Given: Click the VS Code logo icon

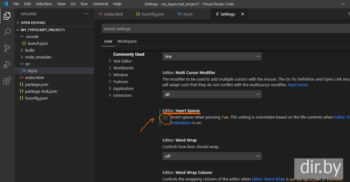Looking at the screenshot, I should [5, 4].
